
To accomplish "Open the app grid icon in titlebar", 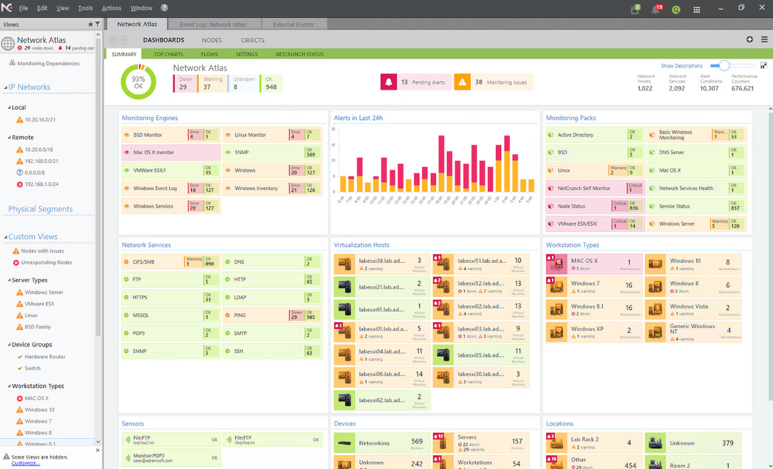I will (696, 9).
